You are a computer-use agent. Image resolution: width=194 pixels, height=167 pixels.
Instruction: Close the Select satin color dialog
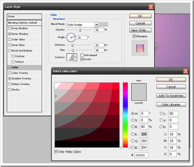(x=186, y=71)
